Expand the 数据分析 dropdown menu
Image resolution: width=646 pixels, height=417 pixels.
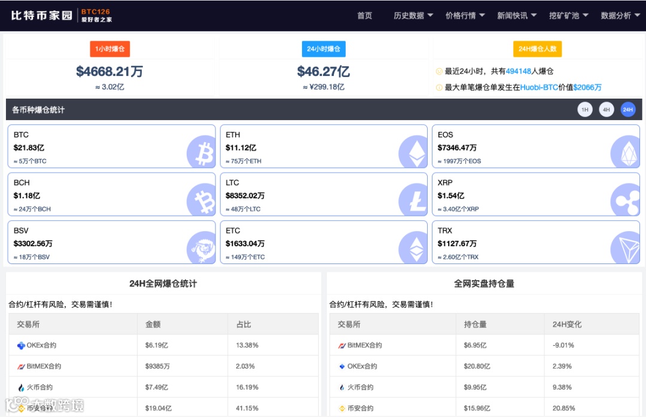(x=620, y=16)
